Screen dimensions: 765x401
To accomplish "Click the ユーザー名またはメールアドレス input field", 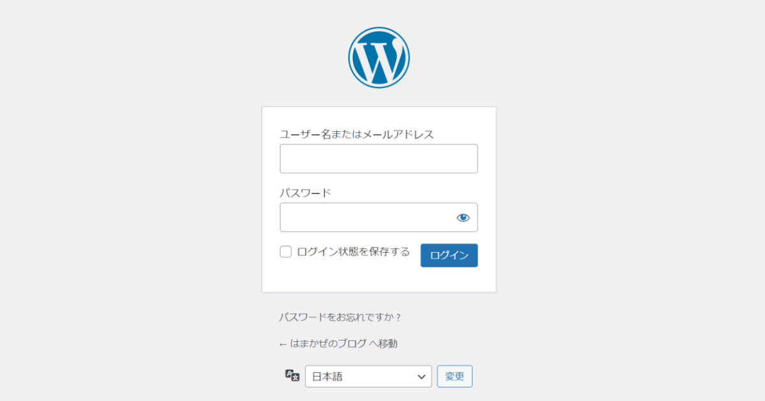I will 379,158.
